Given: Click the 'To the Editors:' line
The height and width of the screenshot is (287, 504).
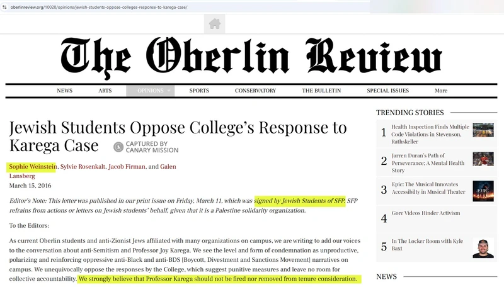Looking at the screenshot, I should pyautogui.click(x=29, y=225).
